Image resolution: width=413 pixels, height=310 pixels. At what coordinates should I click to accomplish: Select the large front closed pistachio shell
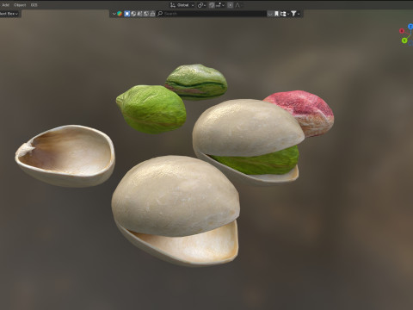[175, 198]
